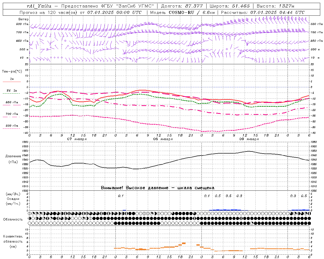The height and width of the screenshot is (259, 324).
Task: Click the 700 гПа temperature legend line sample
Action: [12, 117]
